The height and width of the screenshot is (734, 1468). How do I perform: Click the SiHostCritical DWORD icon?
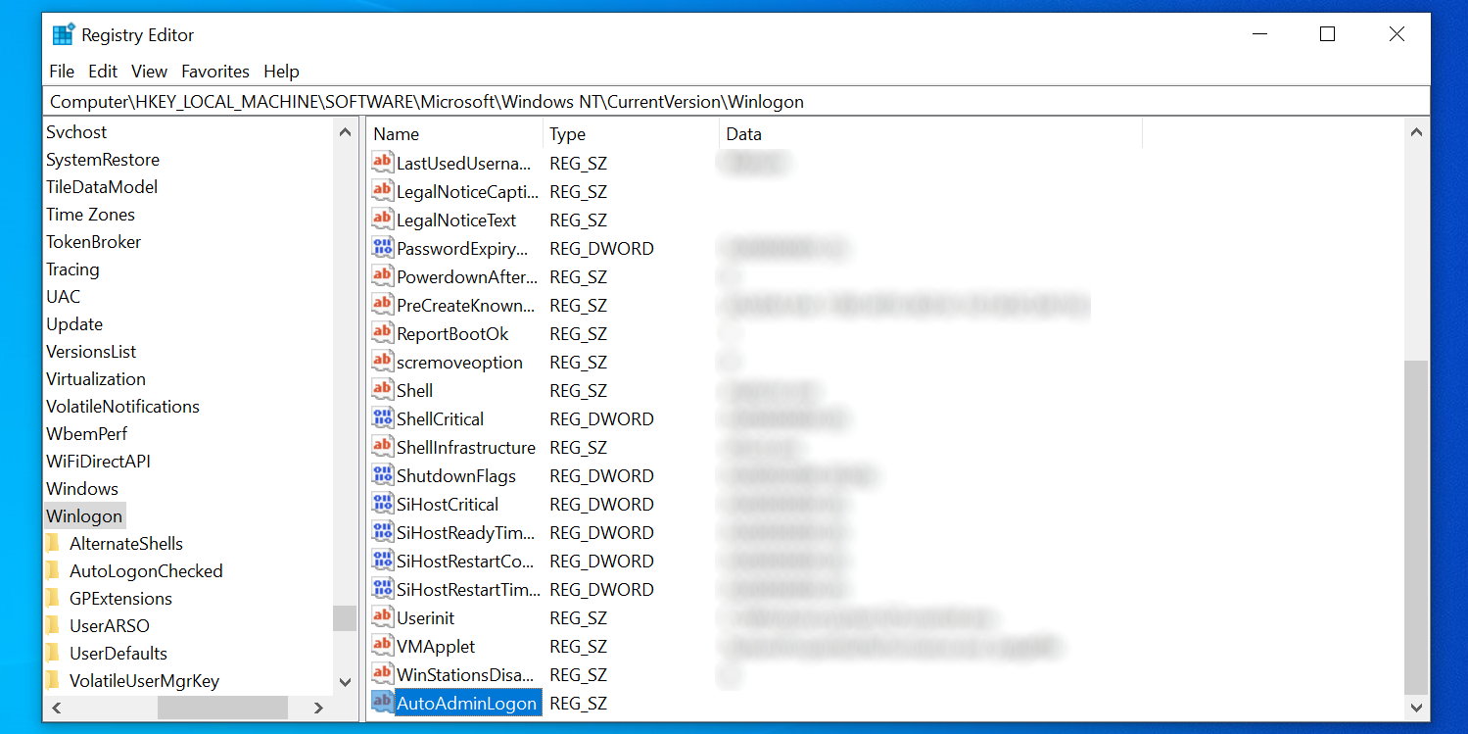(382, 504)
